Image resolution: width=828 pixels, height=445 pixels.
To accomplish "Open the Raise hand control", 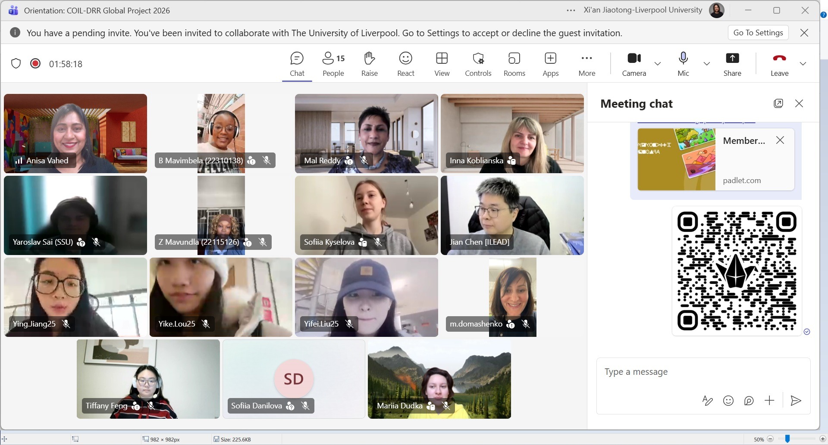I will 369,64.
